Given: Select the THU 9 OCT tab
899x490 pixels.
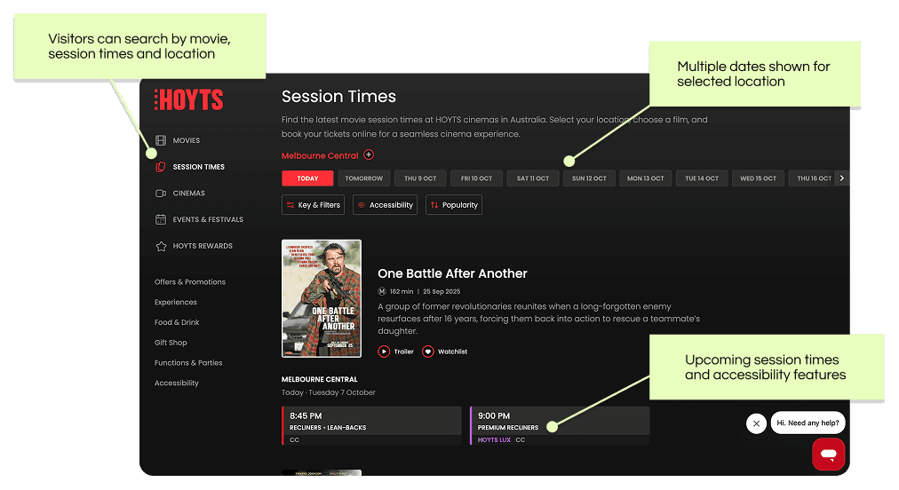Looking at the screenshot, I should pyautogui.click(x=420, y=178).
